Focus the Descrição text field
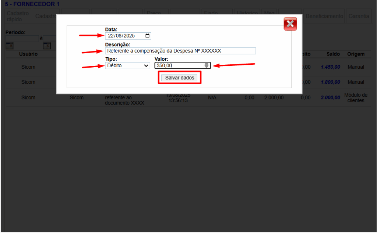Screen dimensions: 377x233 coord(180,51)
